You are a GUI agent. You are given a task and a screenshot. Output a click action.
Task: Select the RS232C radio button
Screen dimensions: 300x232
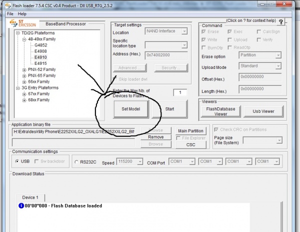[x=76, y=162]
